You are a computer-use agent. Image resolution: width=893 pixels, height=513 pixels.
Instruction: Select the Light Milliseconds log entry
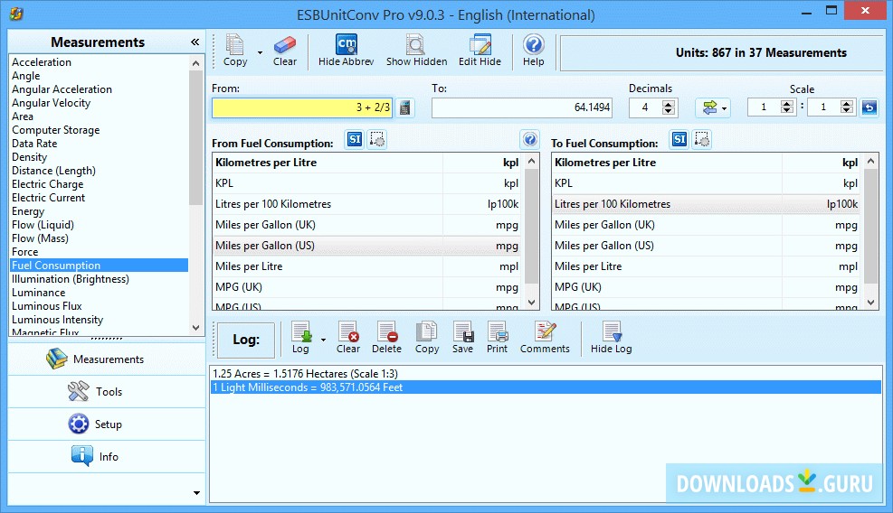coord(545,387)
